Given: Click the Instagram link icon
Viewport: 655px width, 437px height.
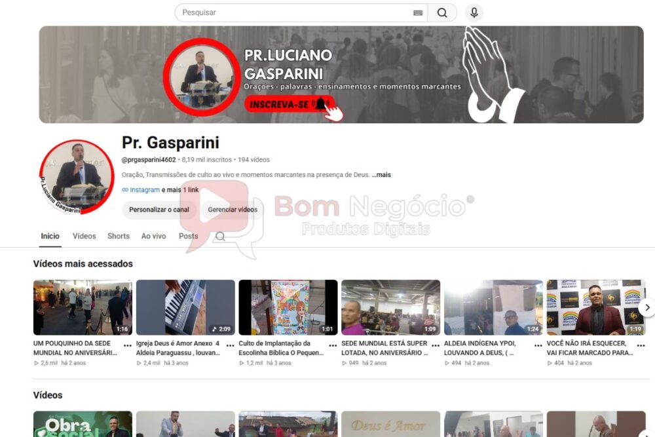Looking at the screenshot, I should click(x=125, y=190).
